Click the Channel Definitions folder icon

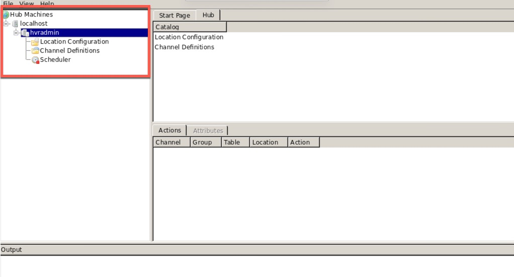click(x=35, y=51)
